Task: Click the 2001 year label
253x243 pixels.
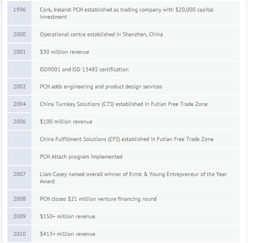Action: tap(20, 52)
